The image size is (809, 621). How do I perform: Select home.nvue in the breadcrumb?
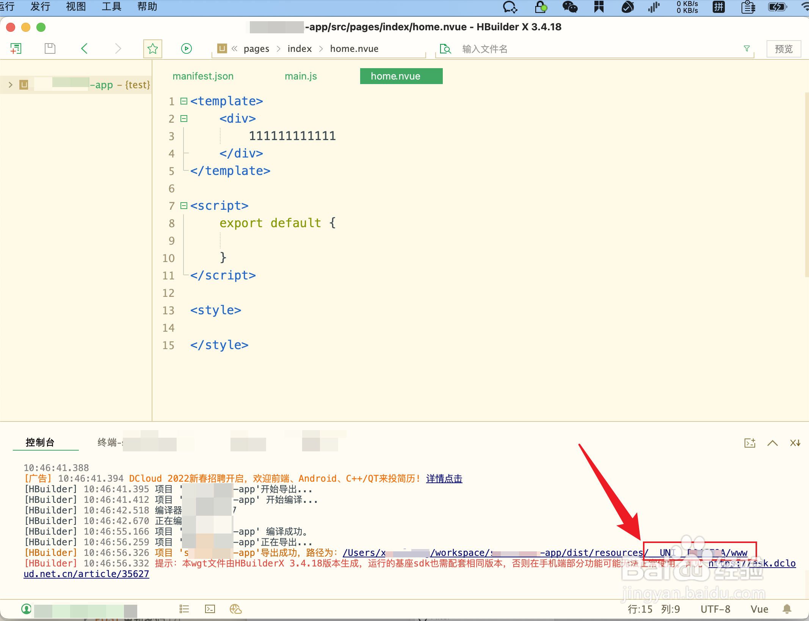354,49
